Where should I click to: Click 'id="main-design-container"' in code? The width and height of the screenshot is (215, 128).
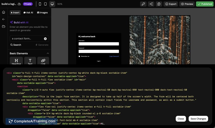coord(29,76)
